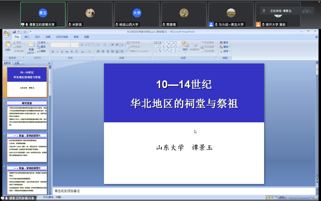
Task: Toggle bold formatting button
Action: tap(53, 51)
